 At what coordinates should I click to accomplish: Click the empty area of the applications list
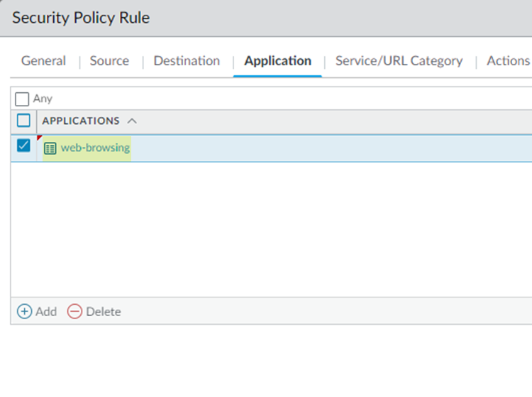click(x=270, y=227)
